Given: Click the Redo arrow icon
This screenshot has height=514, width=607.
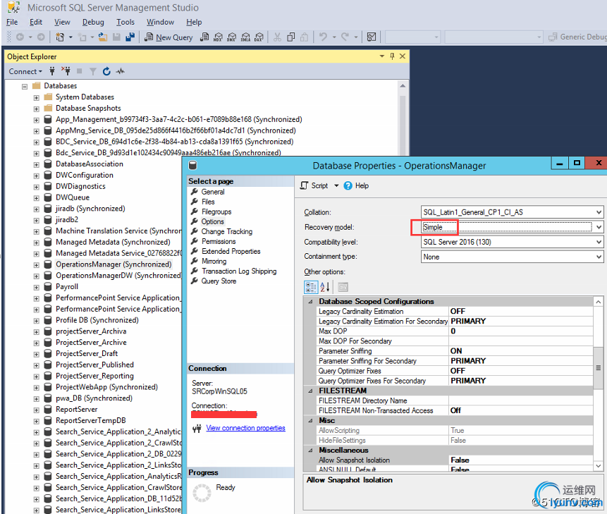Looking at the screenshot, I should 345,37.
